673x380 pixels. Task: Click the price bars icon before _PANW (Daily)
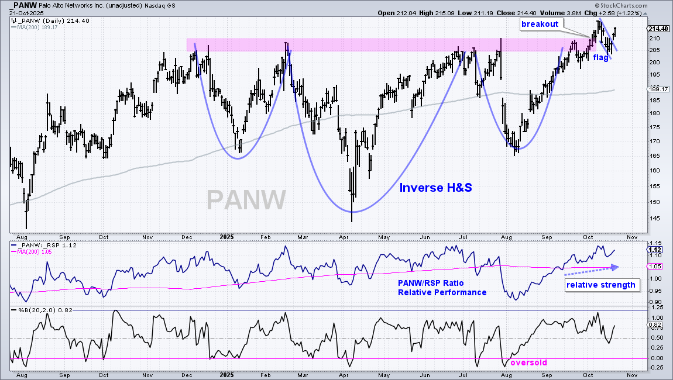(x=13, y=20)
